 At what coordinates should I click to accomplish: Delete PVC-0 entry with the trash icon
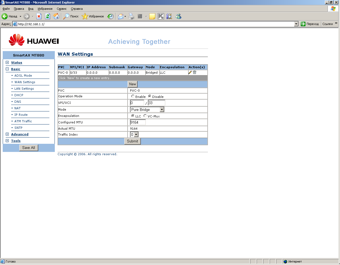(195, 72)
